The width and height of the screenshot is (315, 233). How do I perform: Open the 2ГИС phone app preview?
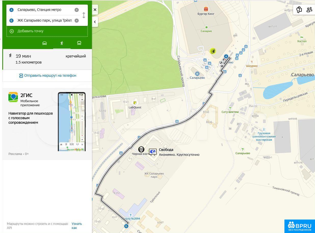tap(72, 122)
